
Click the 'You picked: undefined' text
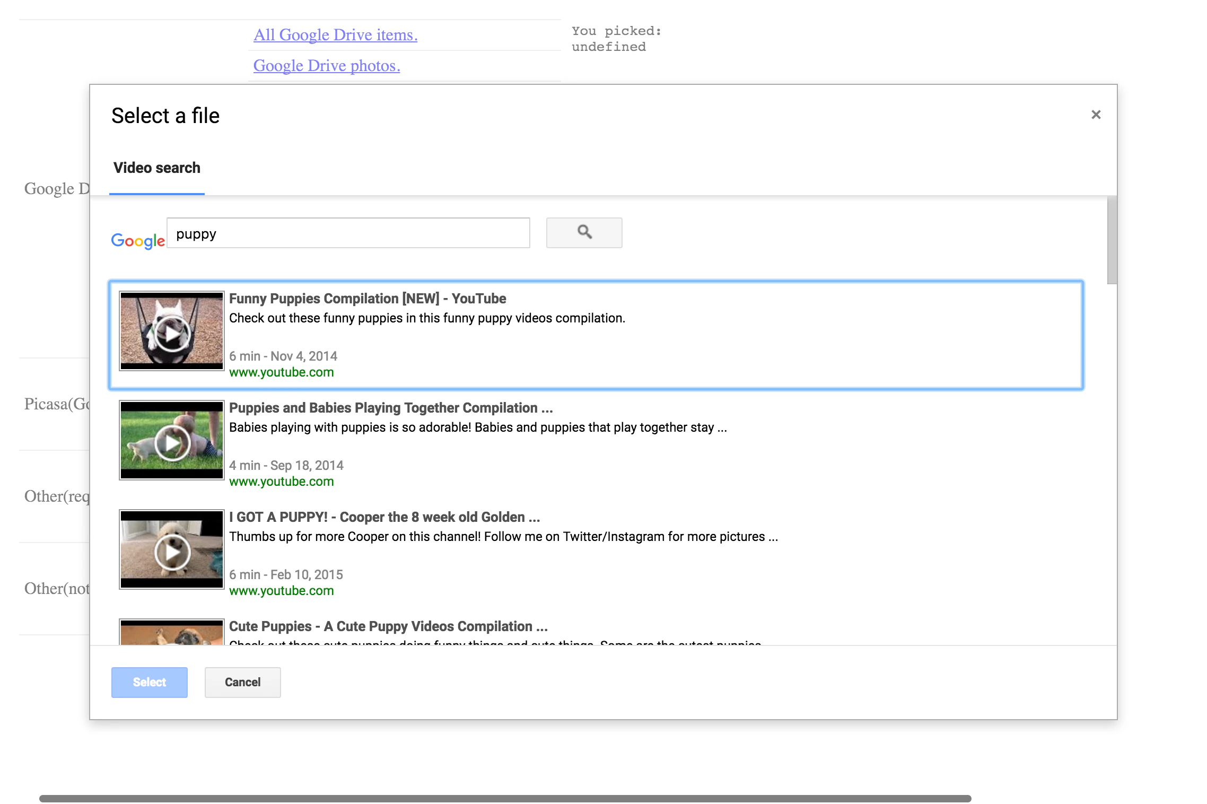pyautogui.click(x=617, y=39)
